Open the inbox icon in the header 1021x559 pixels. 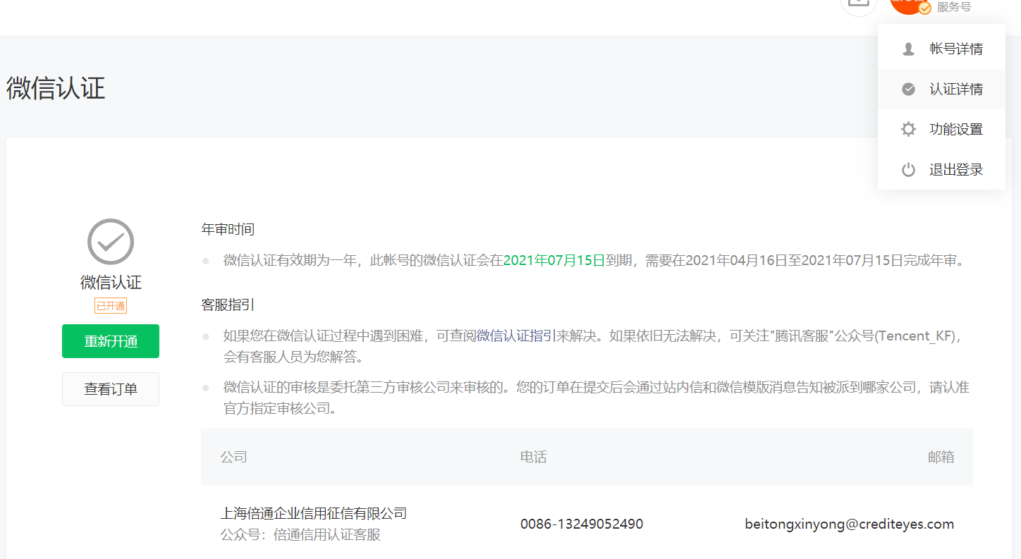(x=858, y=5)
